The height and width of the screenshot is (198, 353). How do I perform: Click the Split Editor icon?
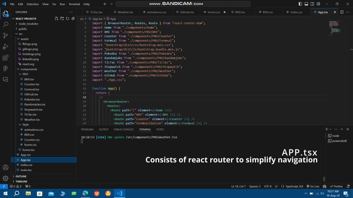point(342,12)
